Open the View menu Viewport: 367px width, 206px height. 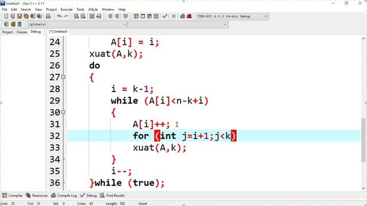[38, 10]
